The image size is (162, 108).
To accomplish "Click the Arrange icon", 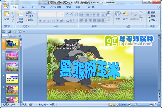I will pos(126,14).
